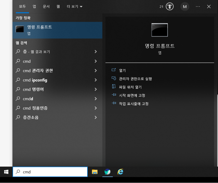Open Microsoft Edge from the taskbar
The width and height of the screenshot is (218, 183).
[107, 172]
